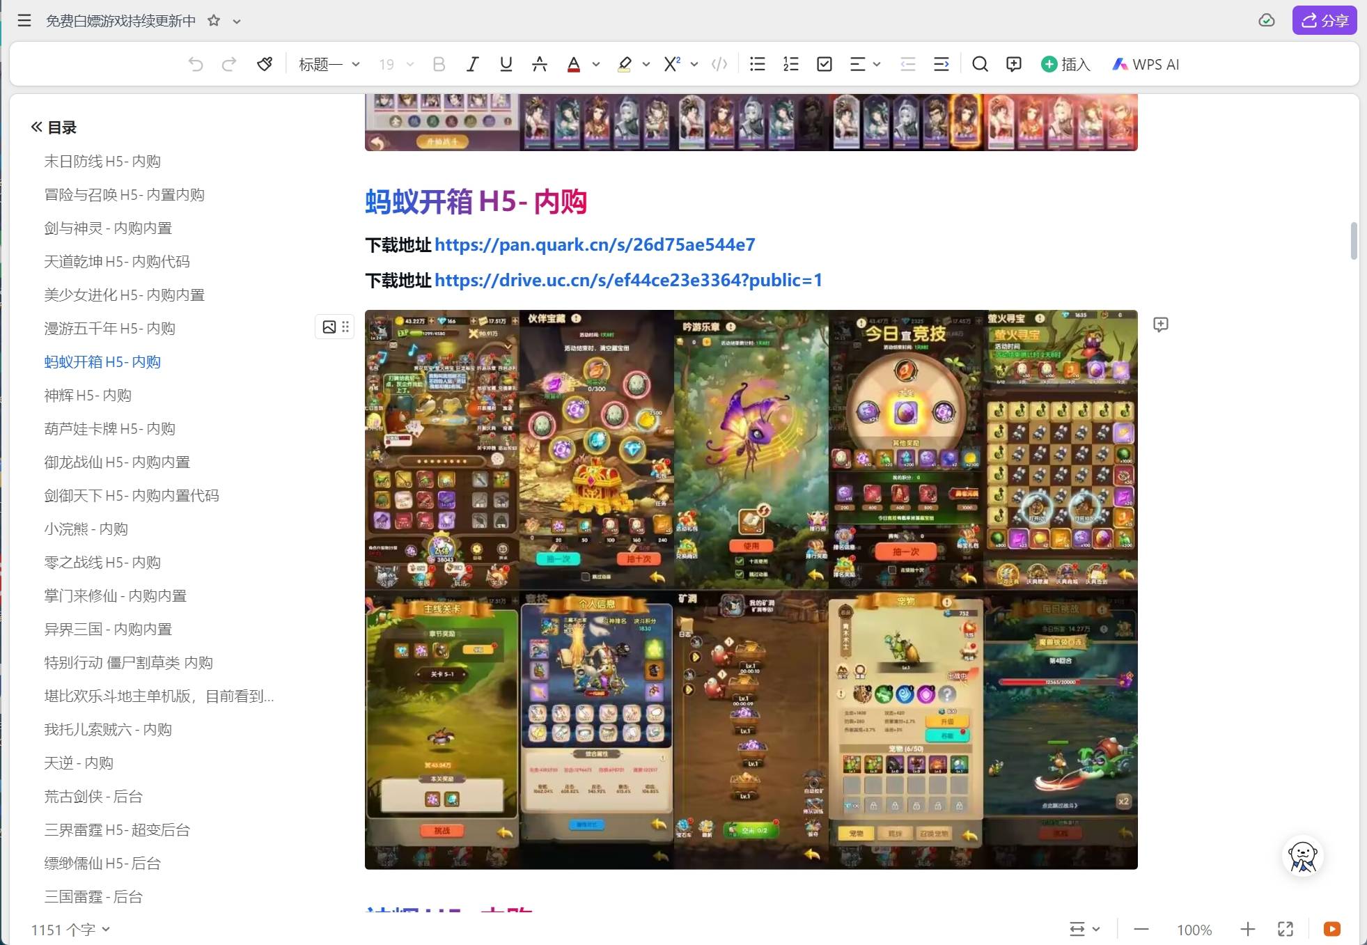Check cloud sync status icon
Screen dimensions: 1367x945
[1267, 20]
